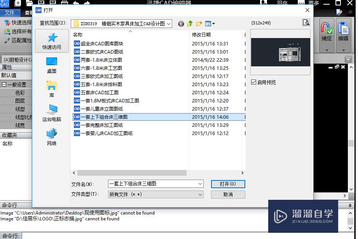Open the 文件类型 file type dropdown
The height and width of the screenshot is (239, 358).
[200, 194]
